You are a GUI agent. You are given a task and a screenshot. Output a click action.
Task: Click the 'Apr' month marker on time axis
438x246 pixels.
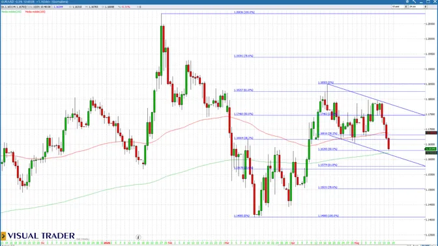[293, 243]
